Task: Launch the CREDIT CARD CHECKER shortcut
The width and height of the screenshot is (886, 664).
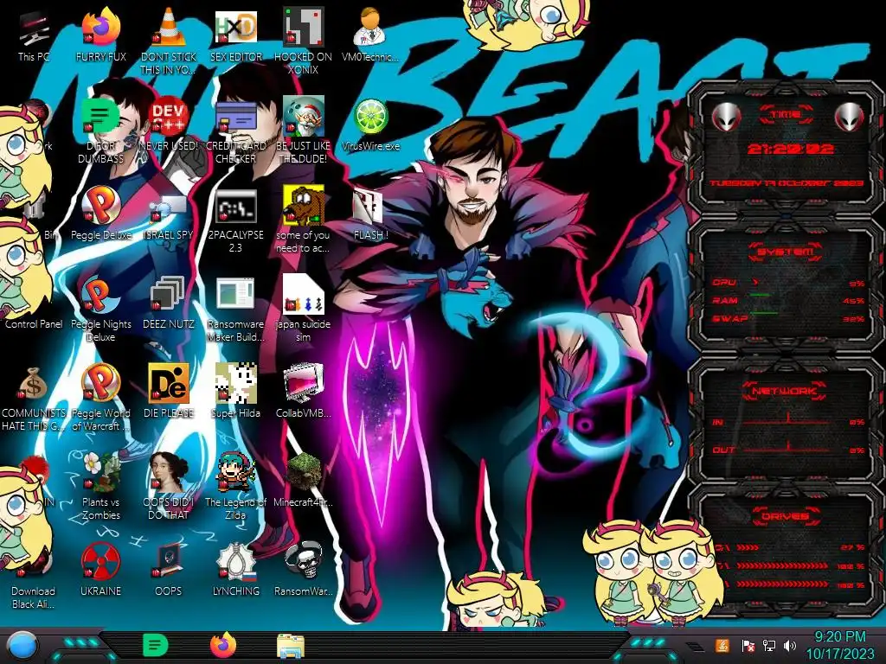Action: coord(235,117)
